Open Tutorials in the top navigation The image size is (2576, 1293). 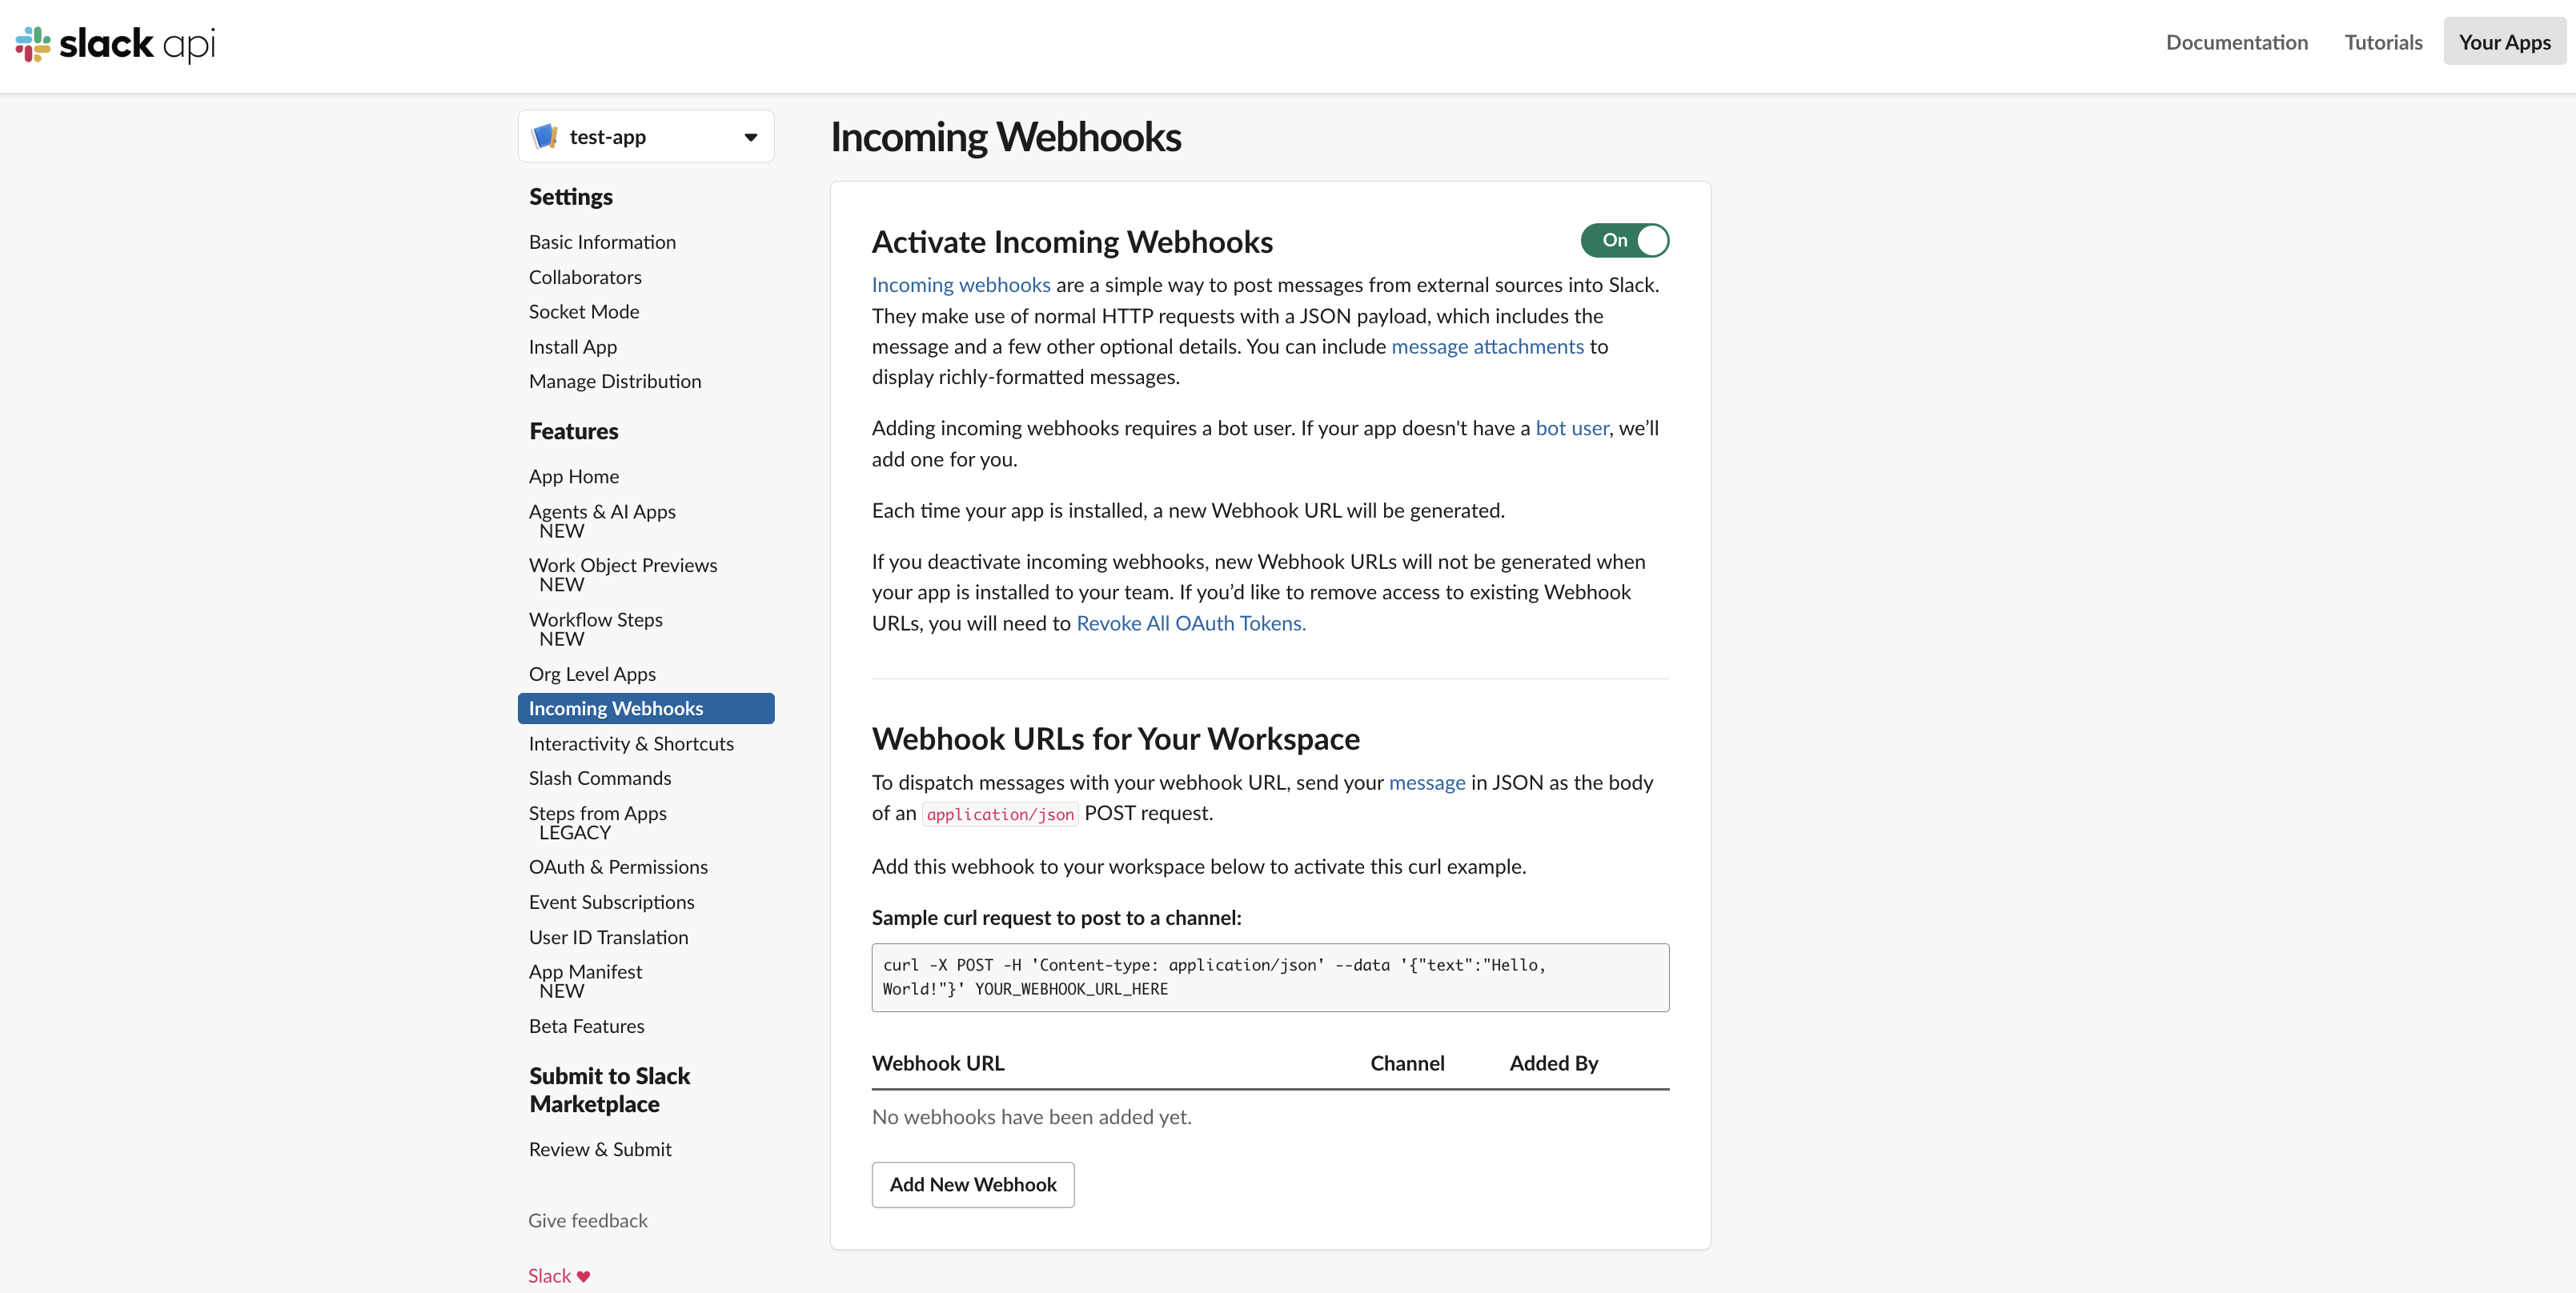coord(2383,42)
